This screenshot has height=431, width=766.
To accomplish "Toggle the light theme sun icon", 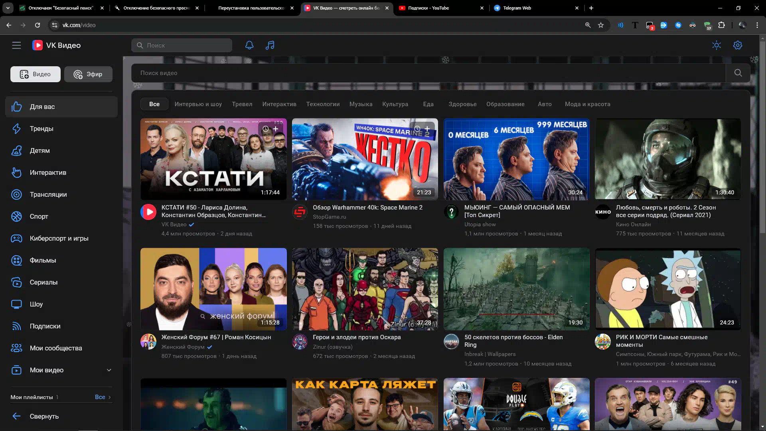I will (717, 45).
